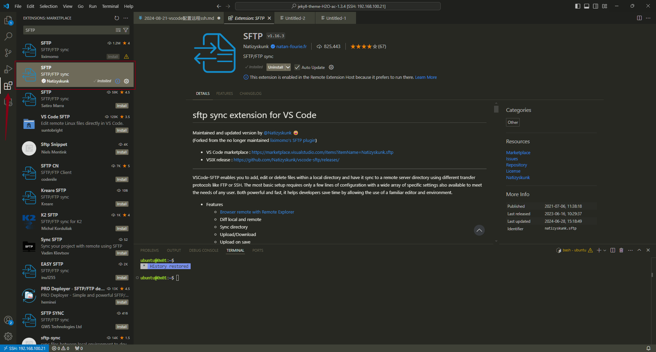Viewport: 656px width, 352px height.
Task: Open the Explorer view in activity bar
Action: point(8,20)
